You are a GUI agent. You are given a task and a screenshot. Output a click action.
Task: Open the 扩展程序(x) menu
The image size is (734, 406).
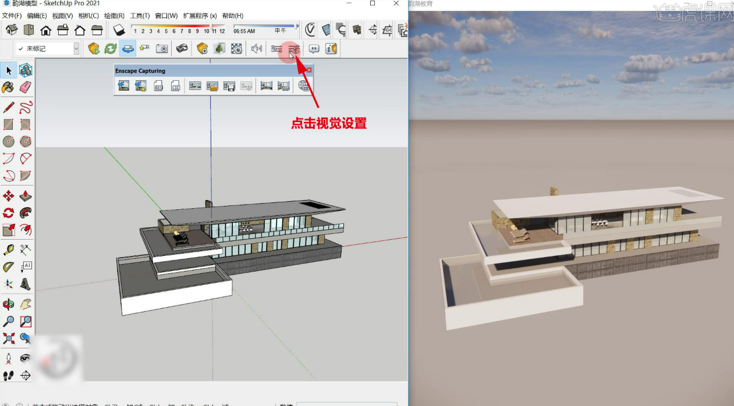coord(200,16)
